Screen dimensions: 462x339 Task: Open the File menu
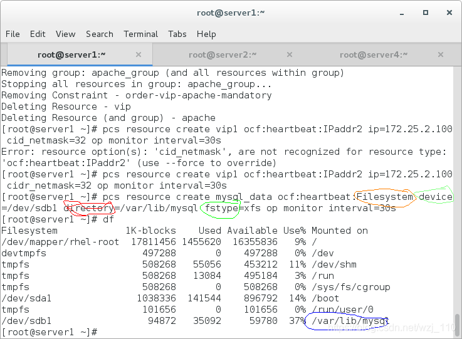[x=13, y=34]
